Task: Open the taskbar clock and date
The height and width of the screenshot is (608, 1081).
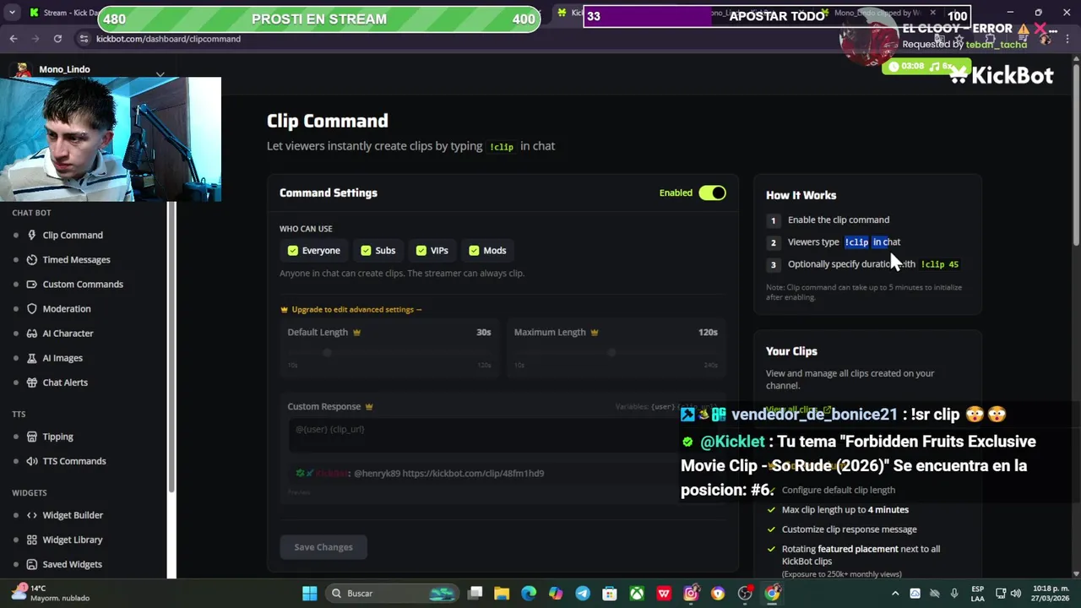Action: click(x=1051, y=593)
